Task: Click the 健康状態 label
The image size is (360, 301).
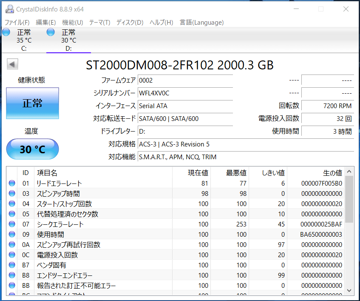Action: pyautogui.click(x=31, y=80)
